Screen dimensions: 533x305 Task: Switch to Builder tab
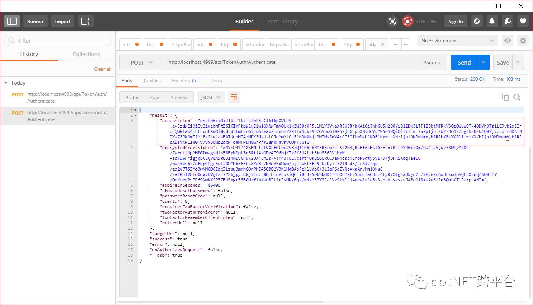click(244, 21)
